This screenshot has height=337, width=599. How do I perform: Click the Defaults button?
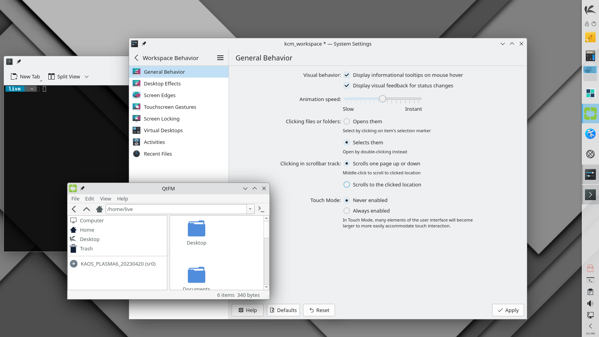click(x=283, y=310)
